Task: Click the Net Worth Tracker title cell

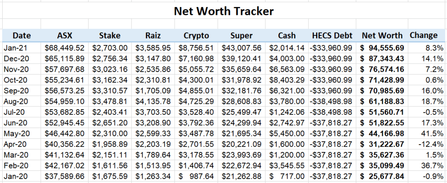Action: (x=223, y=11)
